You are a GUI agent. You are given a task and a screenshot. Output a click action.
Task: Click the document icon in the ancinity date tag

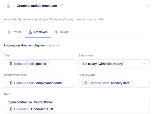pos(86,83)
